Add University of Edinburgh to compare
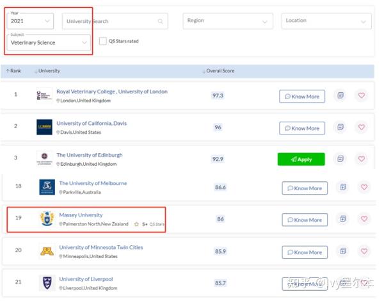The image size is (384, 301). click(340, 159)
